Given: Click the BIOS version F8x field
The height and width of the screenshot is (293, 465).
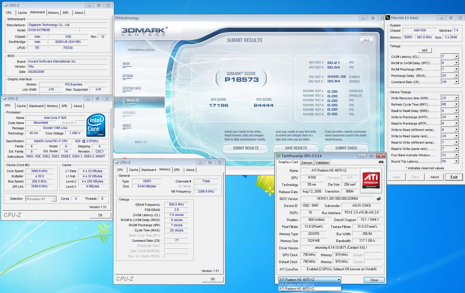Looking at the screenshot, I should [x=67, y=66].
